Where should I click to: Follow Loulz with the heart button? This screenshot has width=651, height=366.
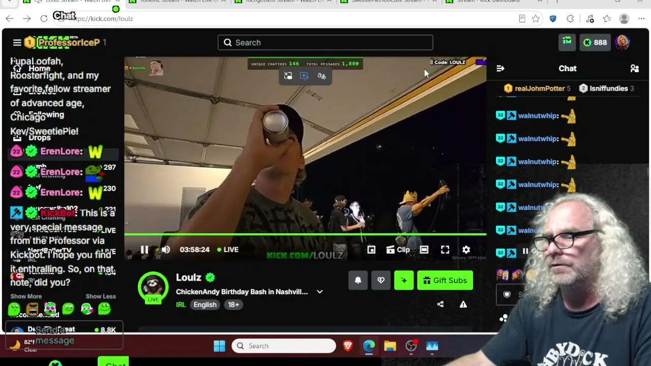381,280
